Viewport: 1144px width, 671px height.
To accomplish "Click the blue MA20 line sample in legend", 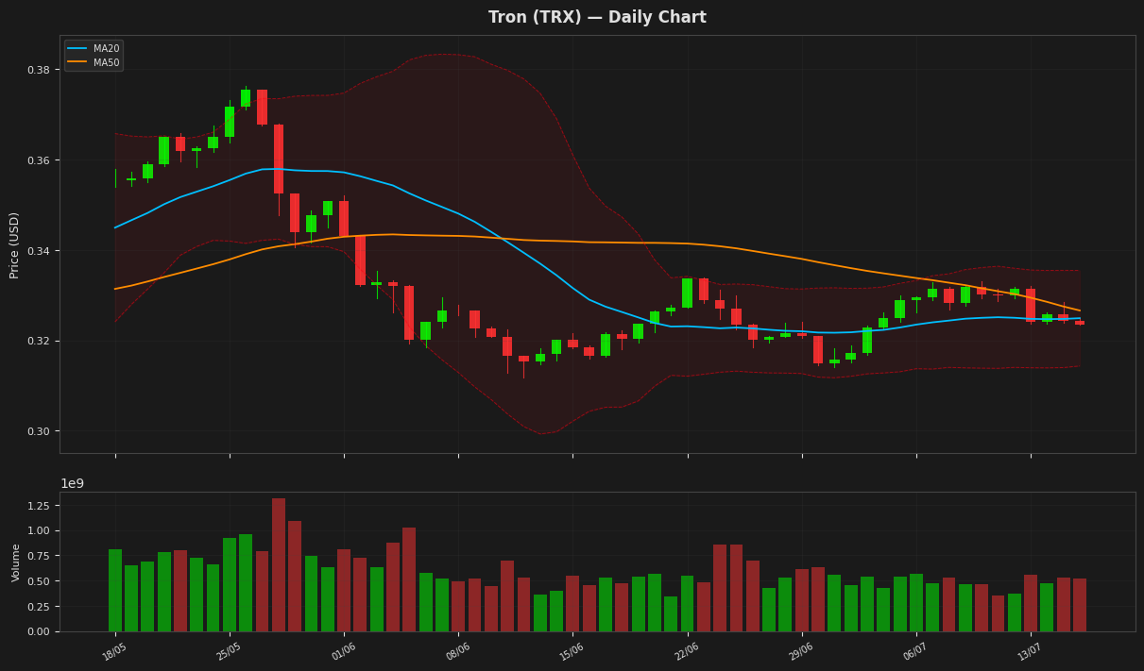I will pos(77,49).
